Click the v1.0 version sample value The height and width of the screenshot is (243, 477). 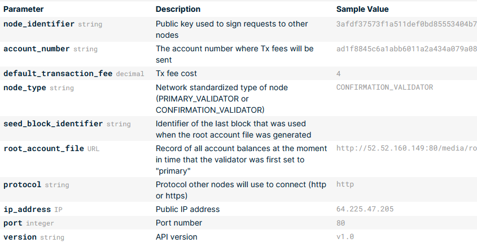click(x=345, y=237)
